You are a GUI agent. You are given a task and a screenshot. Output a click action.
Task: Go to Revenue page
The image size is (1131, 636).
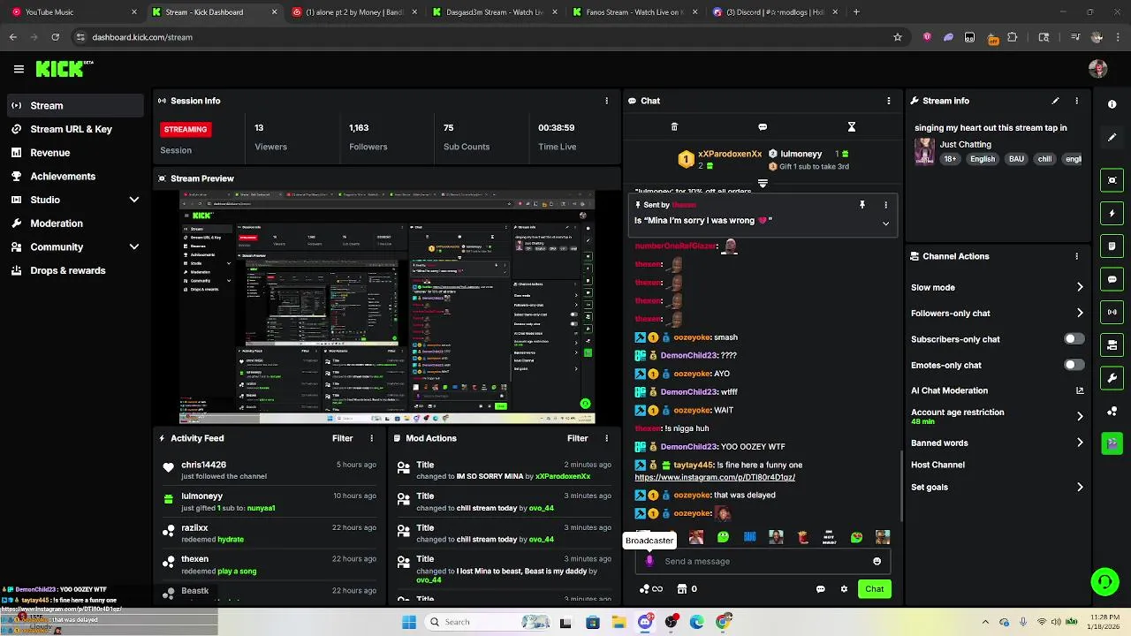coord(75,153)
